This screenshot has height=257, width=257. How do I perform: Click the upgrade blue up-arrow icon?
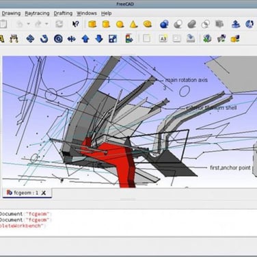[x=85, y=39]
